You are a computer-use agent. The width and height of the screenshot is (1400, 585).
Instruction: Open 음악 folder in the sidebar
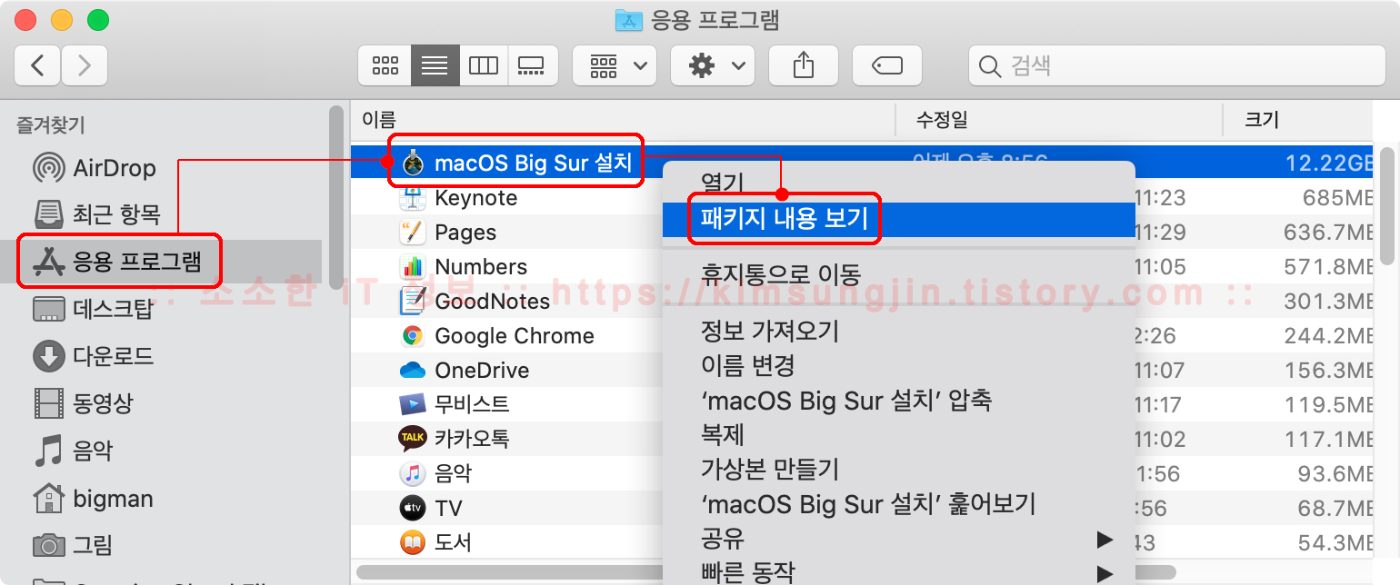click(73, 450)
